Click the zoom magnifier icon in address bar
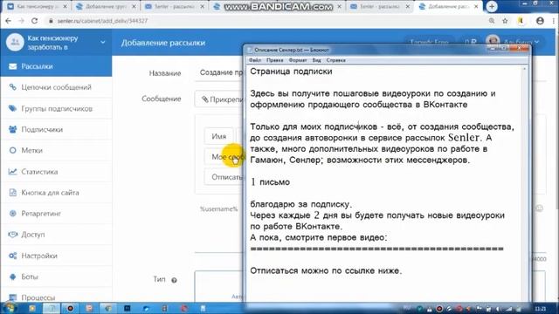The height and width of the screenshot is (314, 559). pos(492,21)
